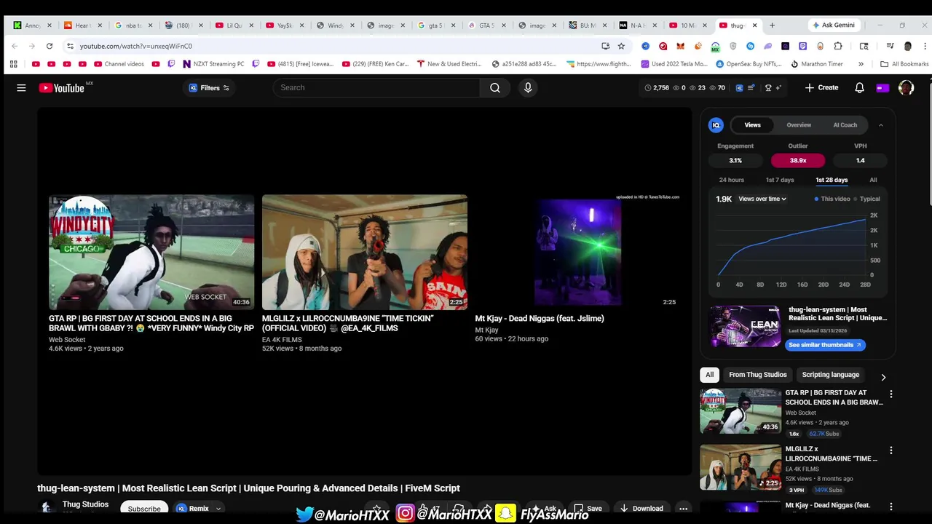
Task: Open more actions ellipsis beside Download
Action: (x=683, y=509)
